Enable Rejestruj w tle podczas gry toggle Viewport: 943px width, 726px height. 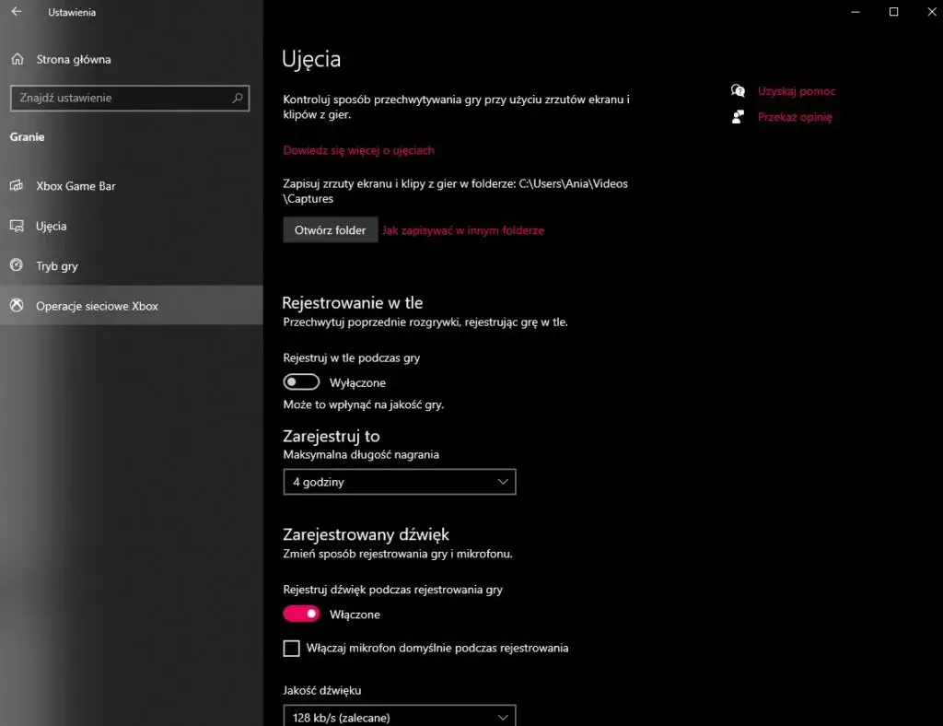pos(301,381)
